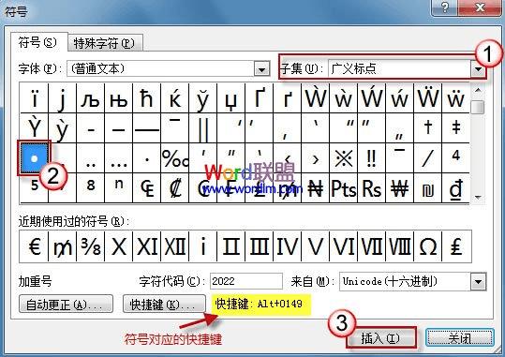Pick Ω omega in recently used symbols
Viewport: 505px width, 357px height.
[x=427, y=246]
